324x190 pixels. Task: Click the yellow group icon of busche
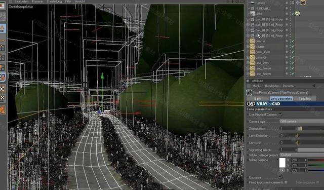[x=252, y=41]
